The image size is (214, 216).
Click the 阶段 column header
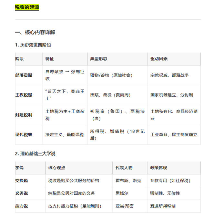click(20, 59)
